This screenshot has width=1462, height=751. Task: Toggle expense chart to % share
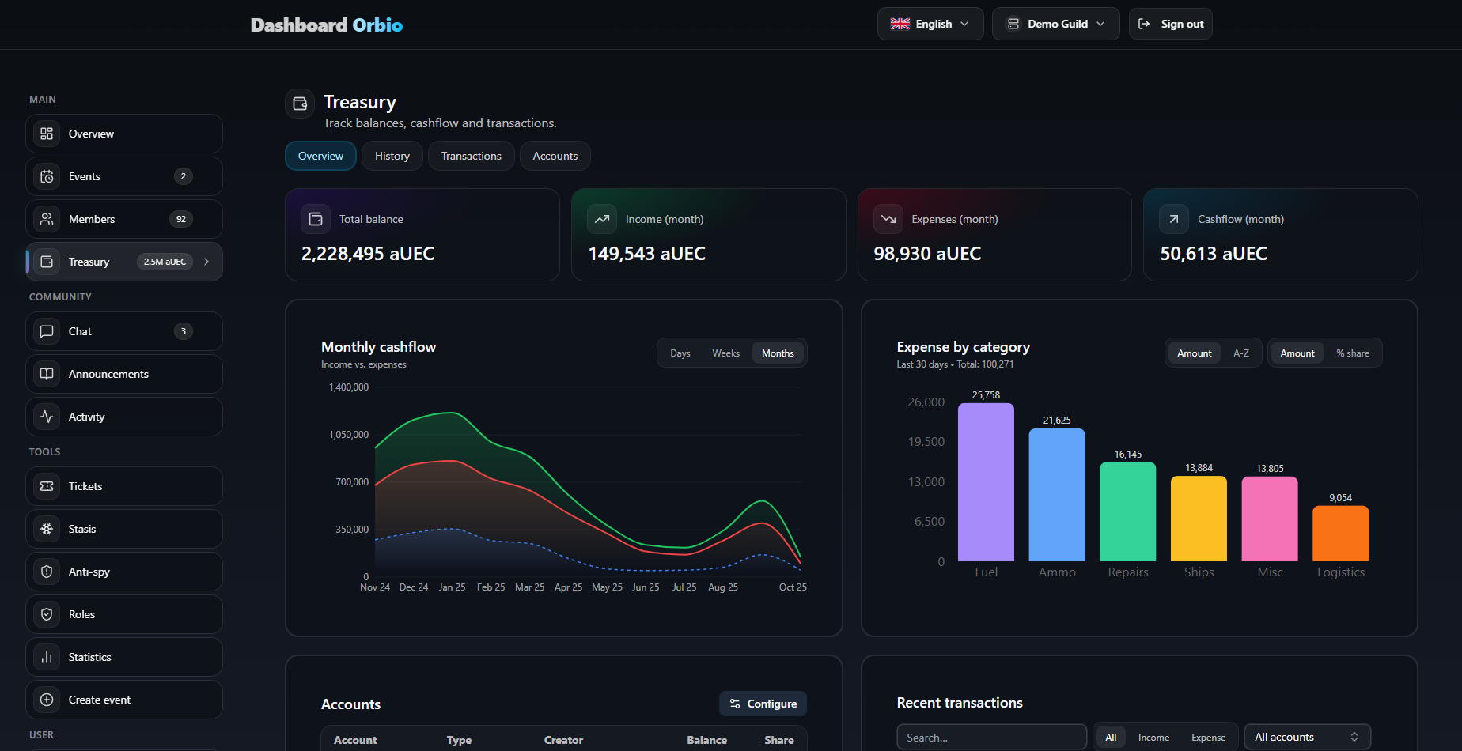[x=1352, y=353]
